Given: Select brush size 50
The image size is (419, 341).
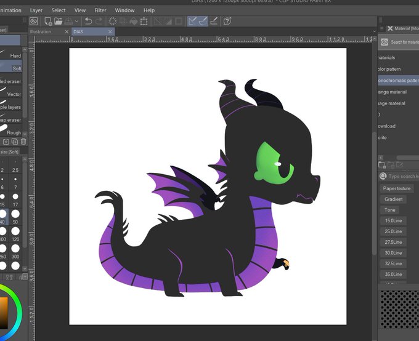Looking at the screenshot, I should click(x=15, y=217).
